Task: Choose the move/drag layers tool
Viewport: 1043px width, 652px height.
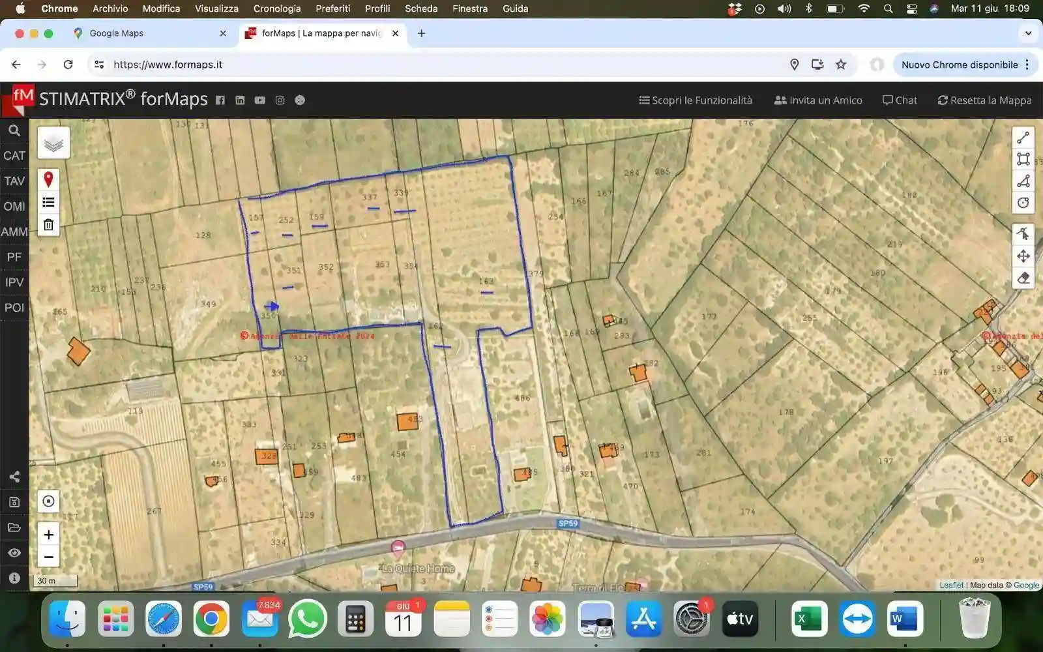Action: pyautogui.click(x=1023, y=256)
